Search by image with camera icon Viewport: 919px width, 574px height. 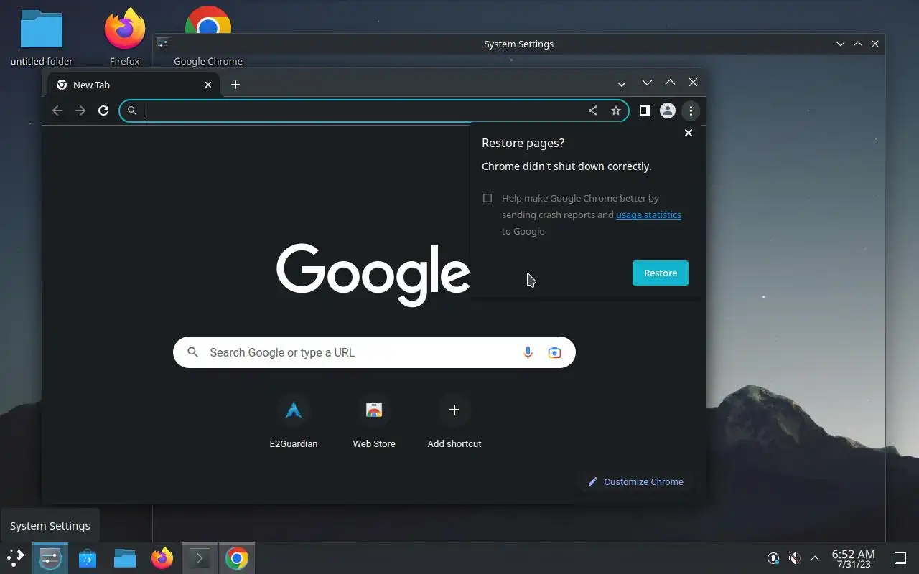554,352
